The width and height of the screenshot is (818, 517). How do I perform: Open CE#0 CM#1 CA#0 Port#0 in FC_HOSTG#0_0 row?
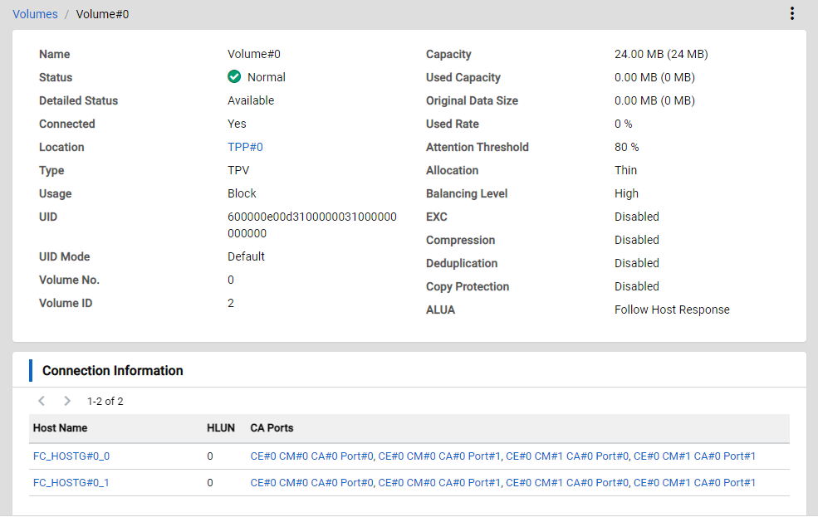click(567, 456)
